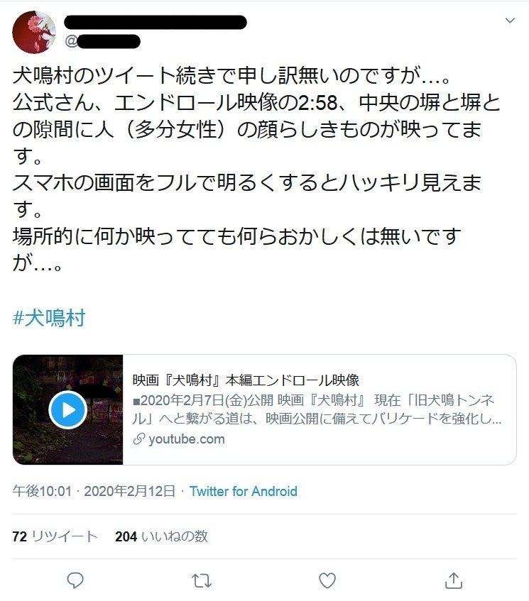This screenshot has width=529, height=601.
Task: Open the share upload icon
Action: 454,580
